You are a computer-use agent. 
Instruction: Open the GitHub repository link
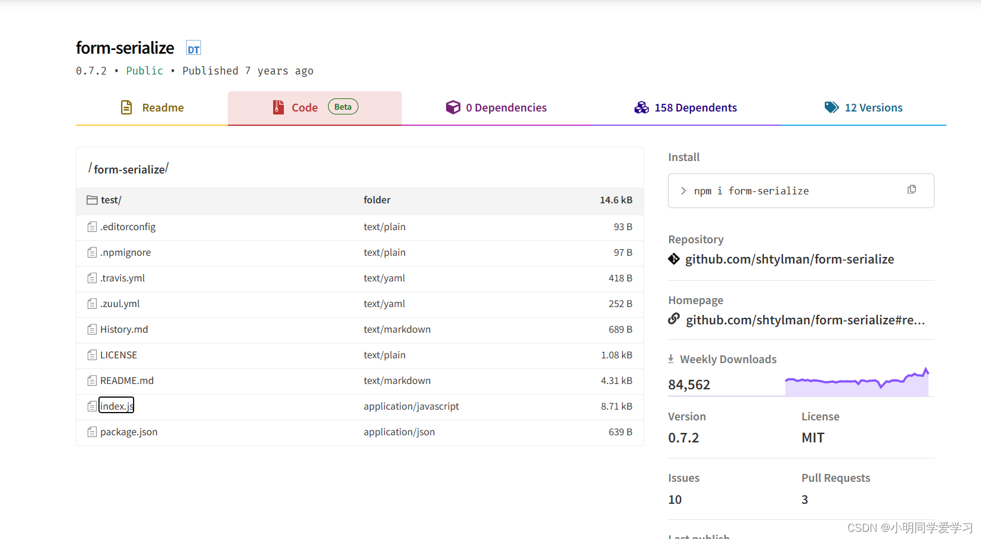click(x=790, y=259)
